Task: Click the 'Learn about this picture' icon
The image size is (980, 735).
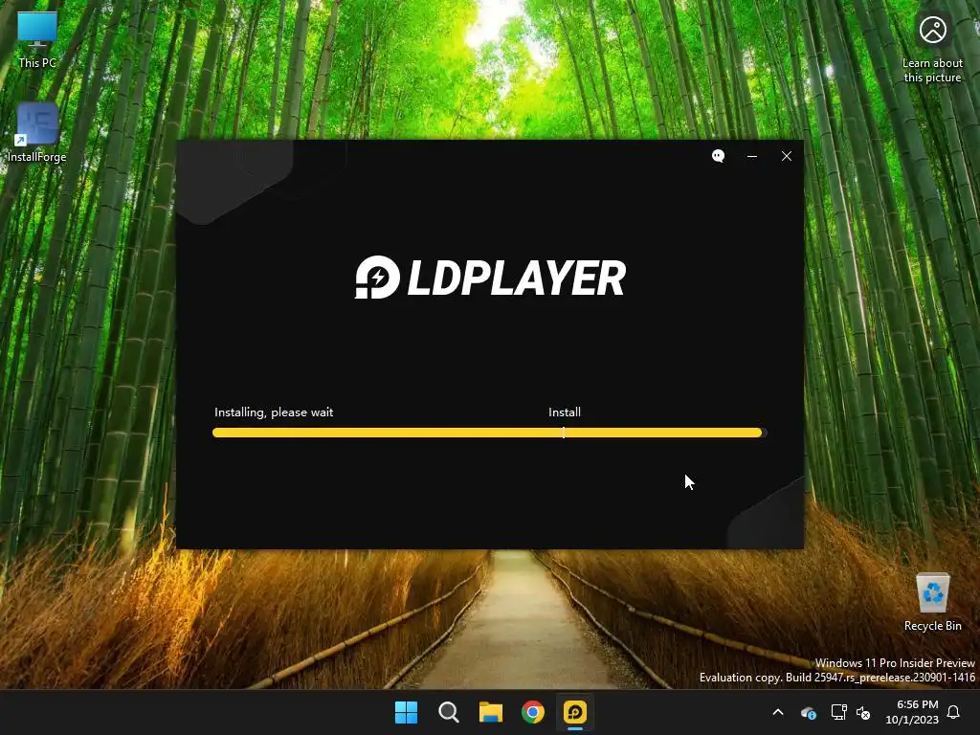Action: tap(932, 49)
